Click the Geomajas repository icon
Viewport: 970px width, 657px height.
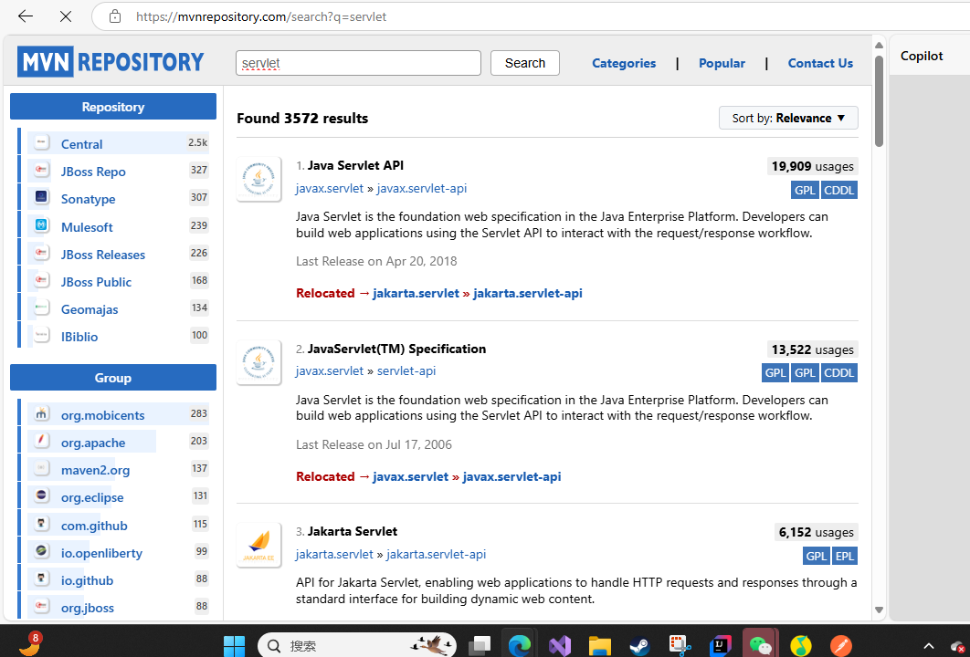tap(41, 308)
